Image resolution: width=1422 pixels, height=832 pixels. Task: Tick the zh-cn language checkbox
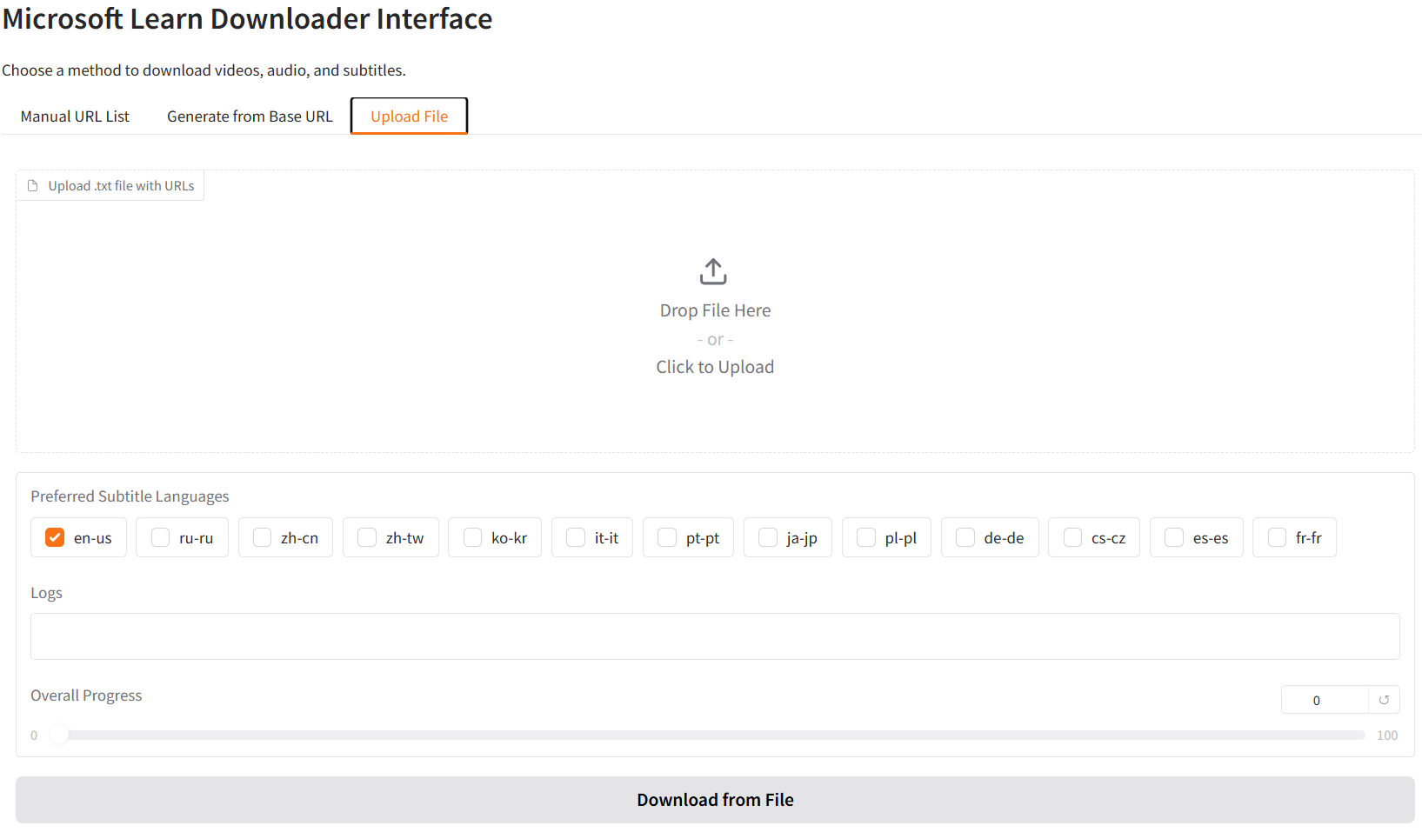click(x=262, y=537)
